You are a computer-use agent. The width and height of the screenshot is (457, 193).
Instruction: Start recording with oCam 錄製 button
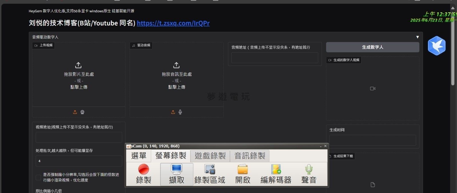(143, 174)
